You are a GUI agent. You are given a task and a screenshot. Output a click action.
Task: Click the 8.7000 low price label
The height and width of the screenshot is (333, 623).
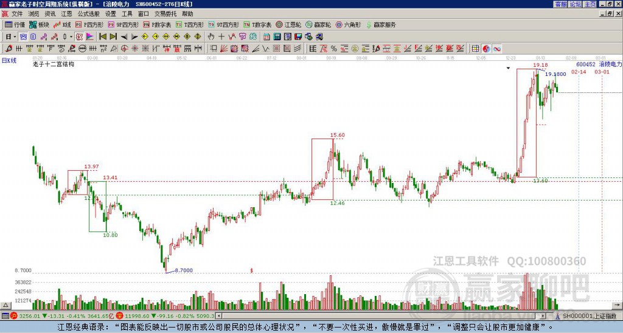(x=184, y=270)
